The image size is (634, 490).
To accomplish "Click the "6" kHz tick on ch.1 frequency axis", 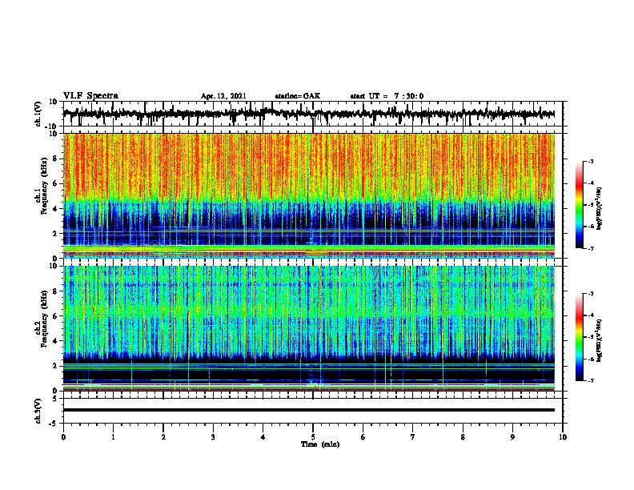I will coord(55,183).
